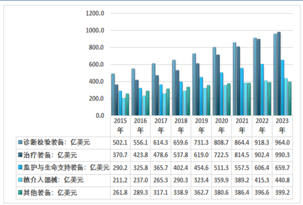303x205 pixels.
Task: Click the 2020年 column header
Action: click(x=221, y=126)
